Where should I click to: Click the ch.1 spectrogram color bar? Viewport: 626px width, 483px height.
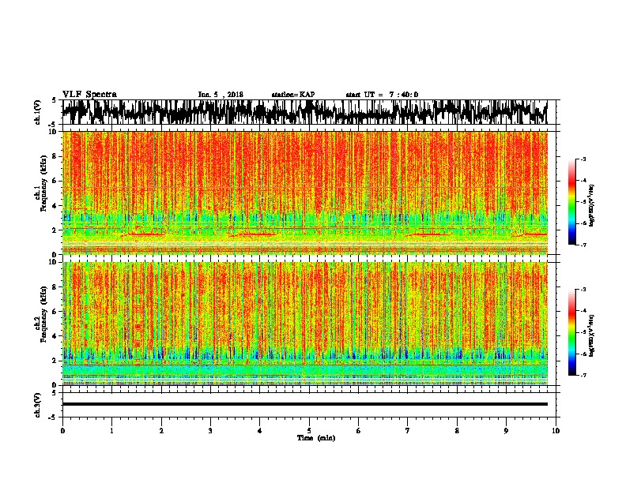(572, 202)
